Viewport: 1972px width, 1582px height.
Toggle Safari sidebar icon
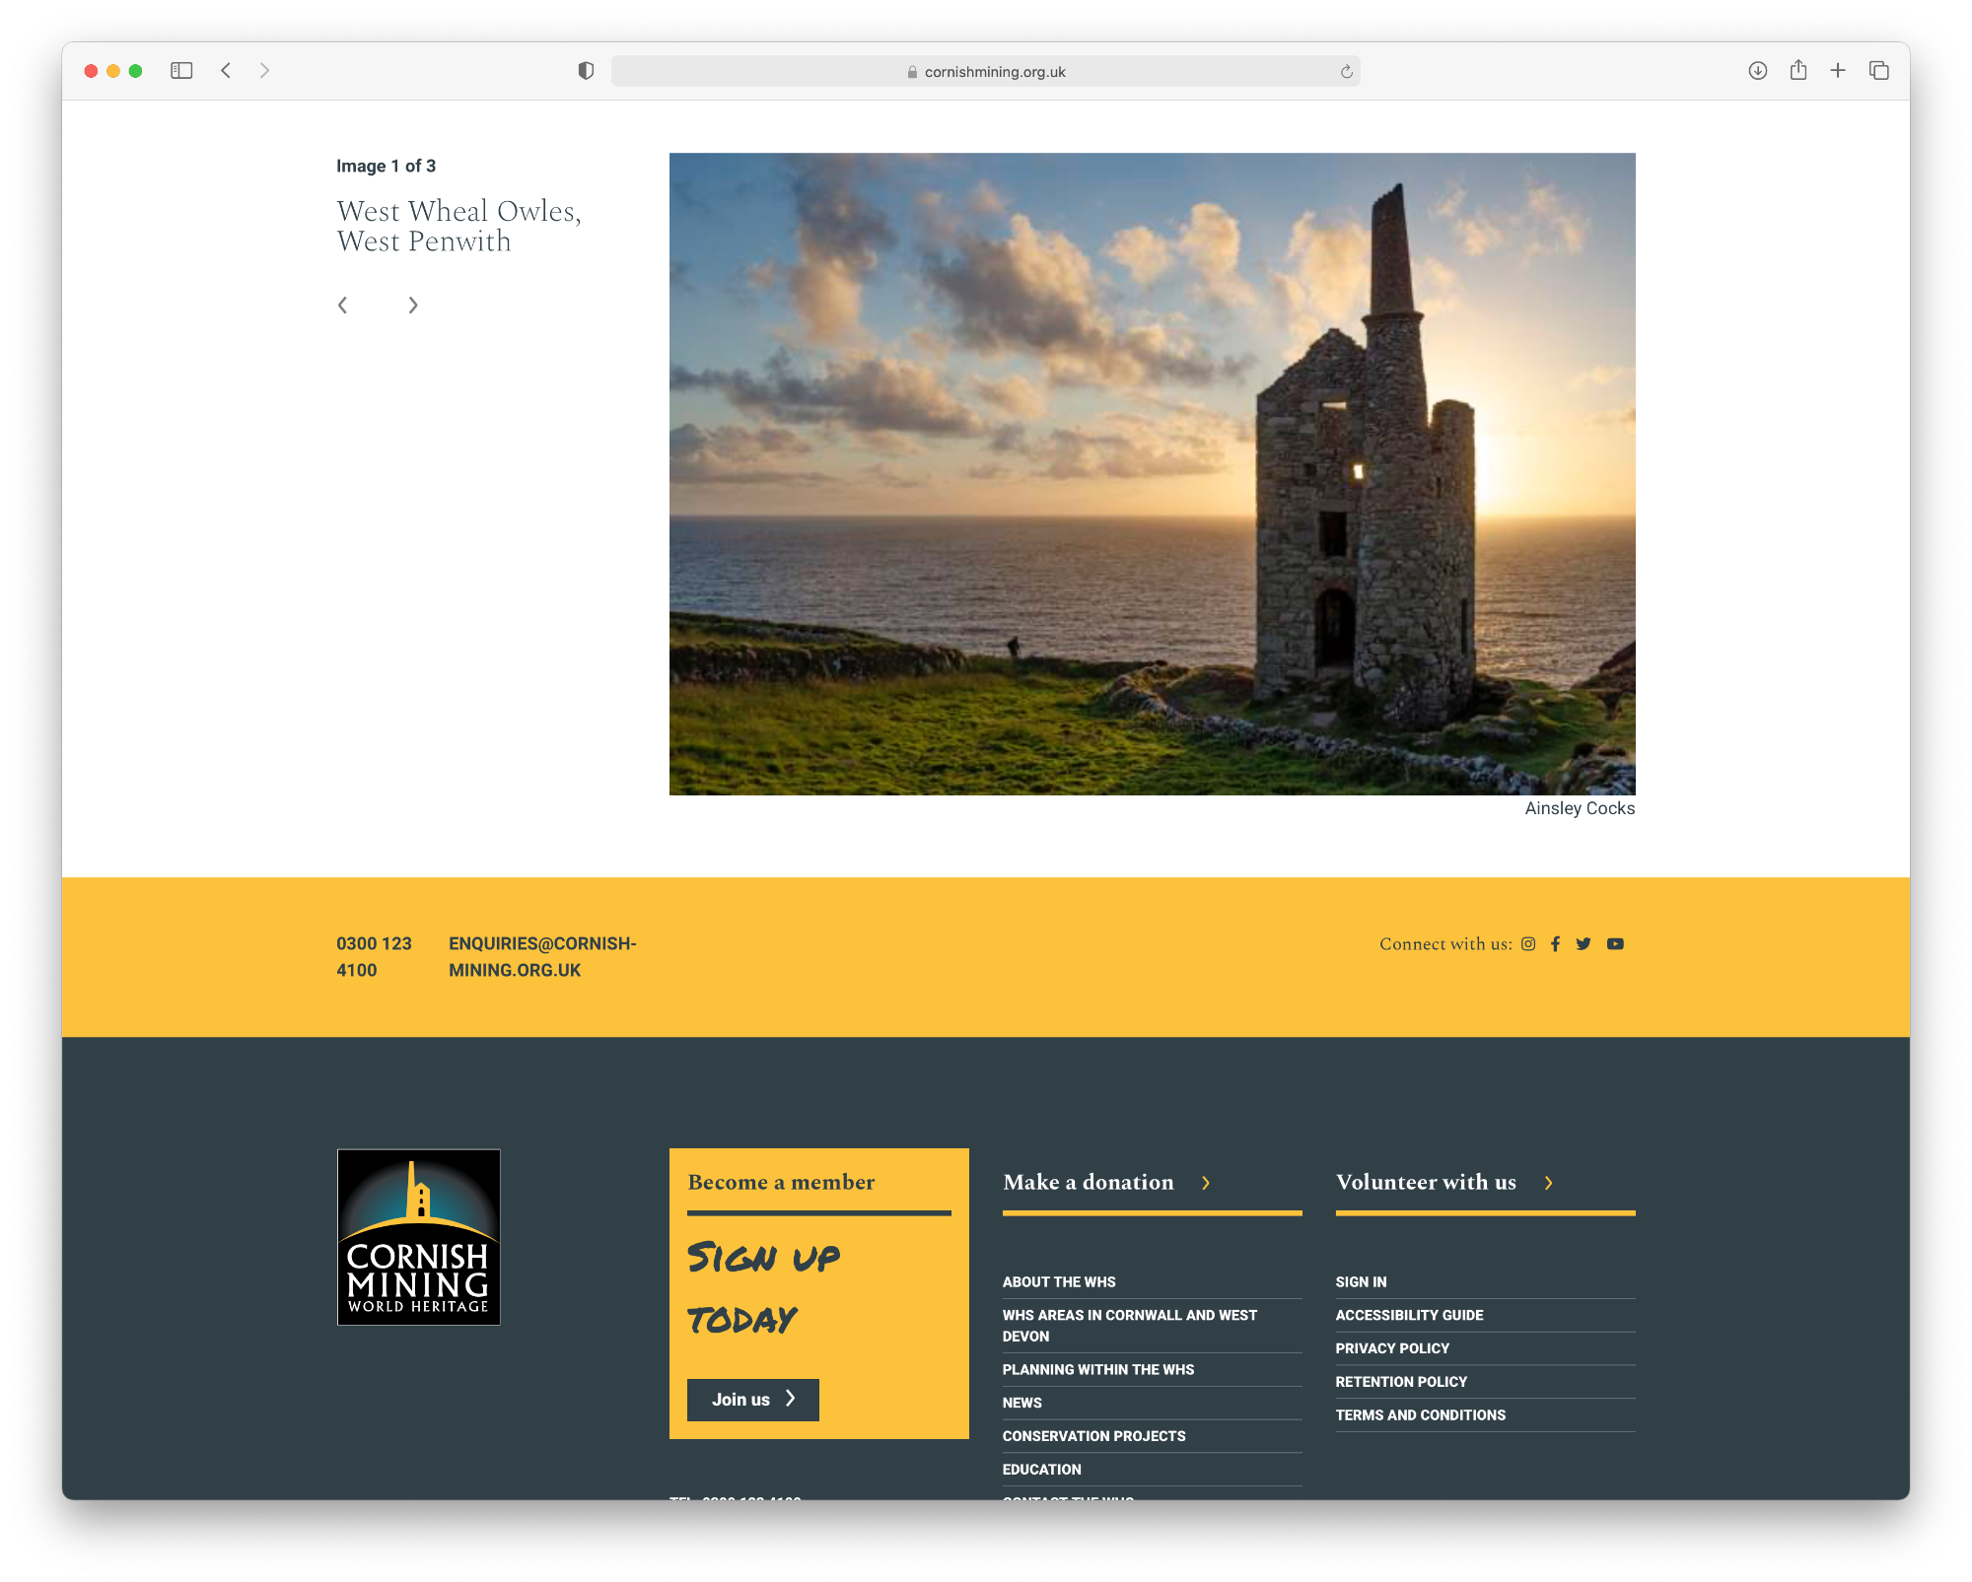(x=181, y=70)
